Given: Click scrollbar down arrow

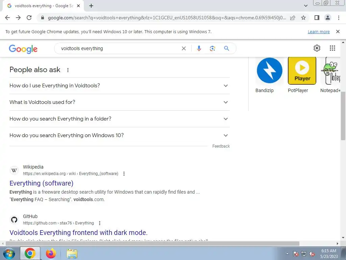Looking at the screenshot, I should pos(343,238).
